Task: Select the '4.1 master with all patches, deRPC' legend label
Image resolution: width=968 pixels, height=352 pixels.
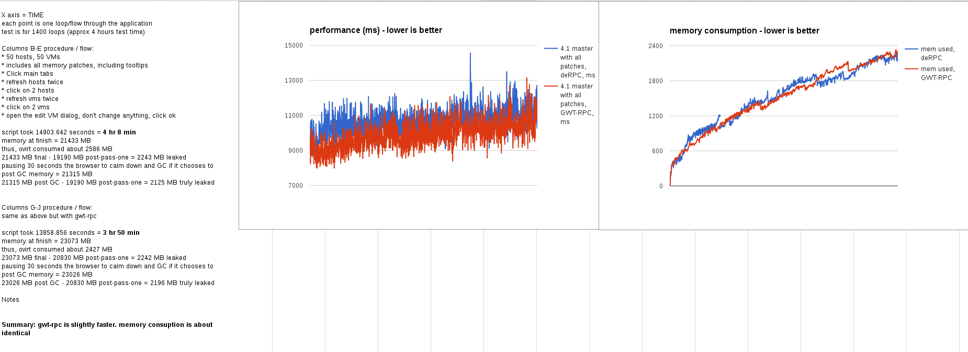Action: pyautogui.click(x=577, y=62)
